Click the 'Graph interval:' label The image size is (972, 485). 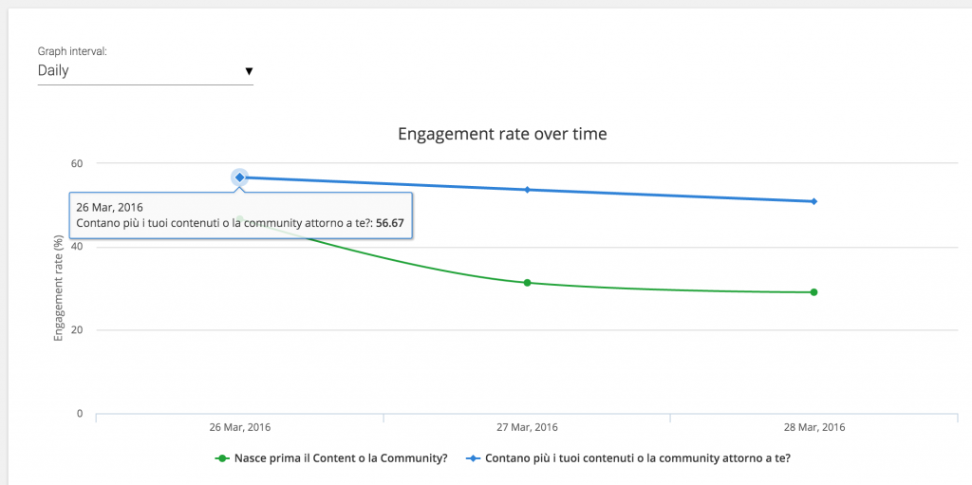[x=72, y=51]
